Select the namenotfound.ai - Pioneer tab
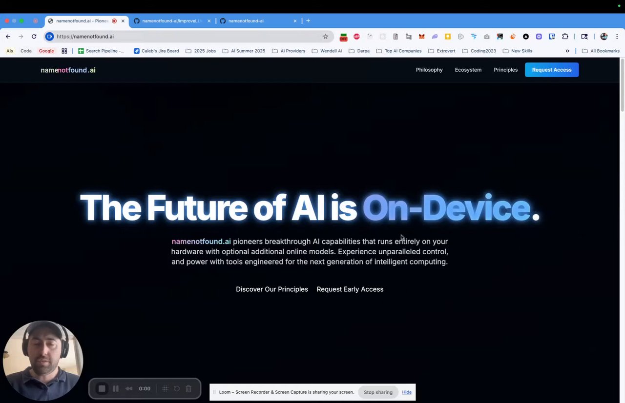 (86, 21)
